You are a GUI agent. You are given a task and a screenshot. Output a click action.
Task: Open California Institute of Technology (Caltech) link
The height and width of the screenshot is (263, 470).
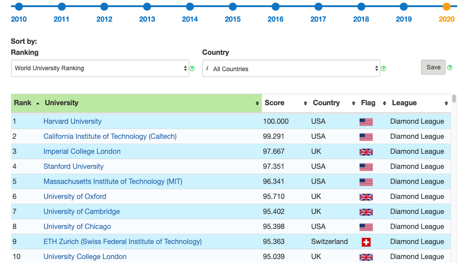pos(110,137)
